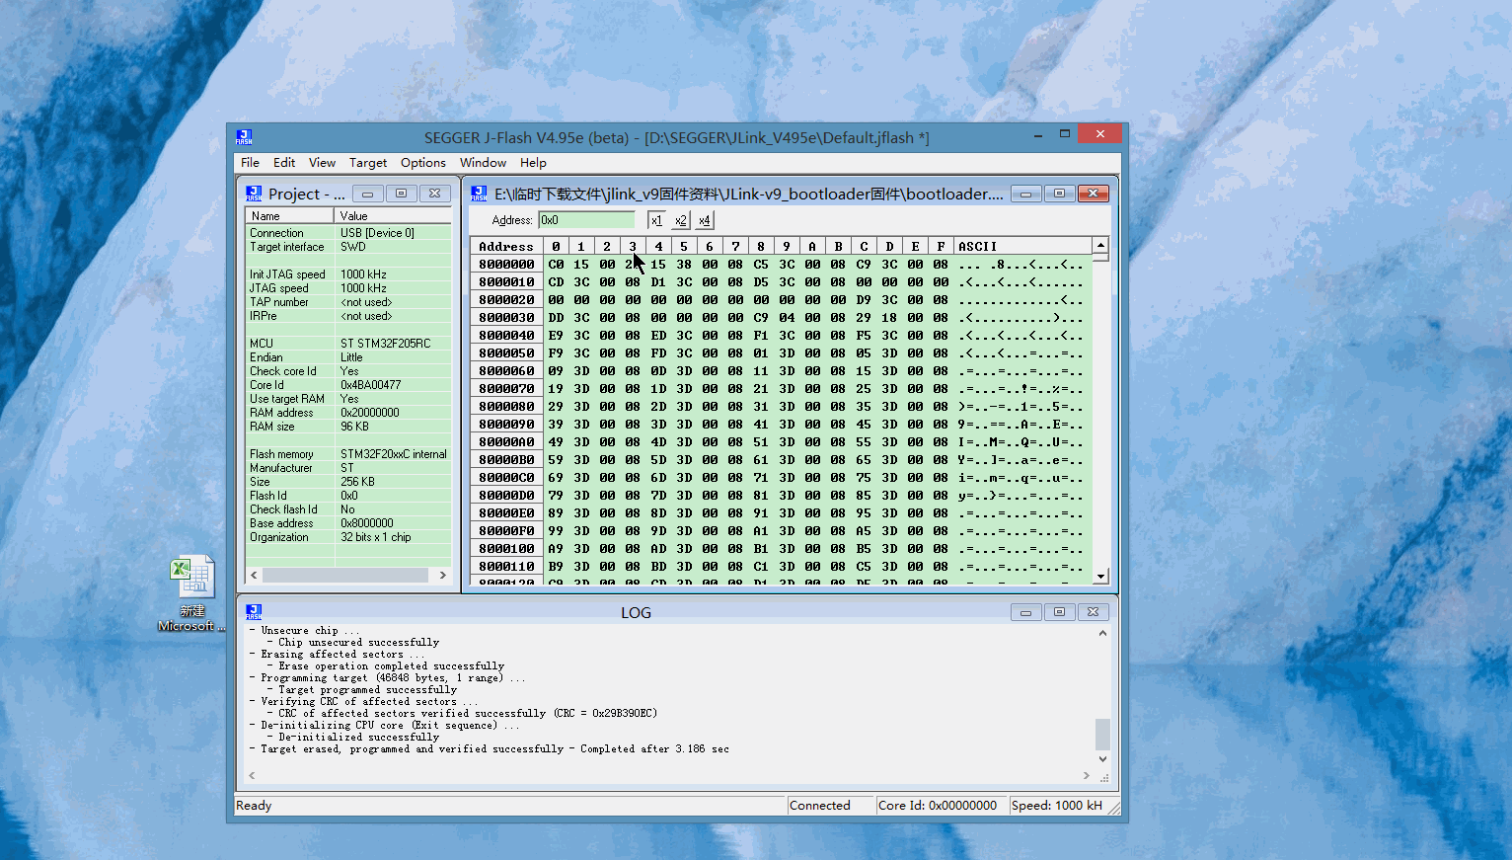Click the Value column header
This screenshot has height=860, width=1512.
coord(393,215)
